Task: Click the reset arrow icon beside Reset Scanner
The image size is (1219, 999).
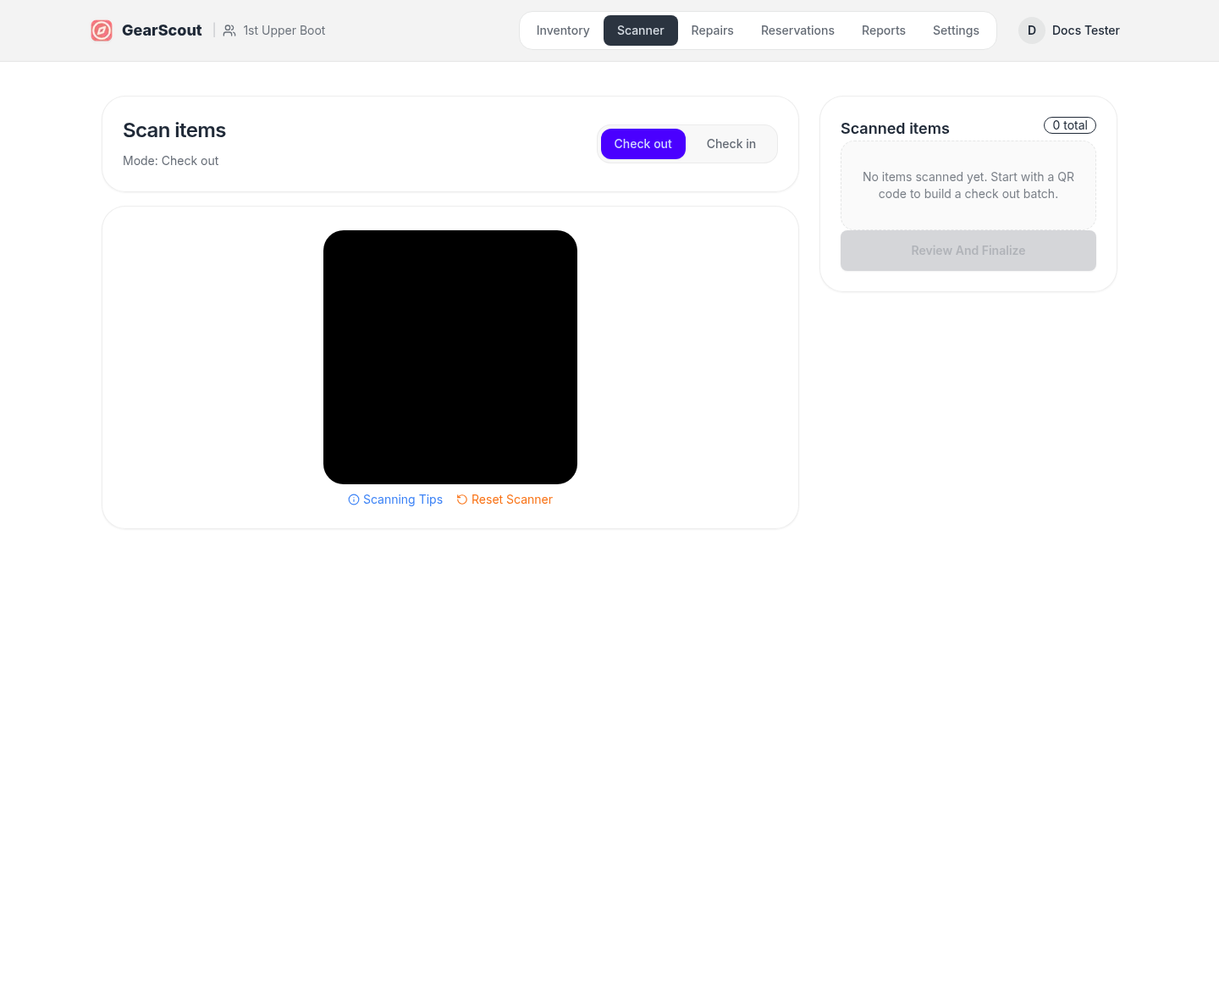Action: pos(462,499)
